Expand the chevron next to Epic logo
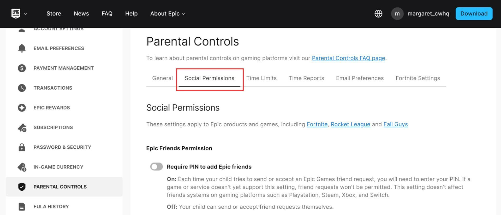 coord(25,14)
